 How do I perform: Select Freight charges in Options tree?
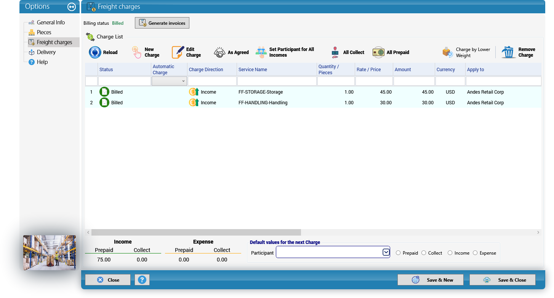click(x=54, y=42)
